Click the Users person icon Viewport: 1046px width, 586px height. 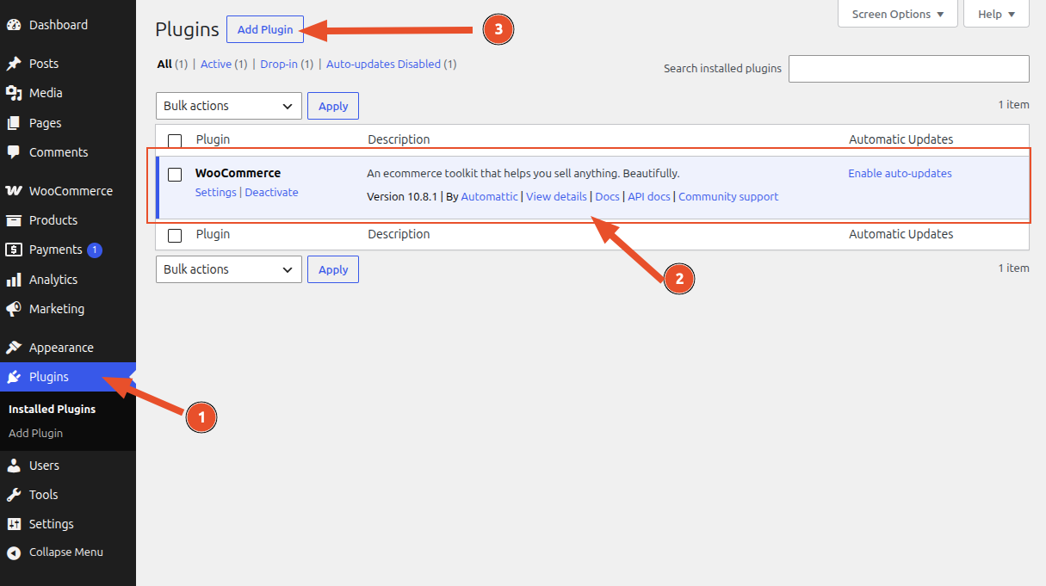pos(14,466)
